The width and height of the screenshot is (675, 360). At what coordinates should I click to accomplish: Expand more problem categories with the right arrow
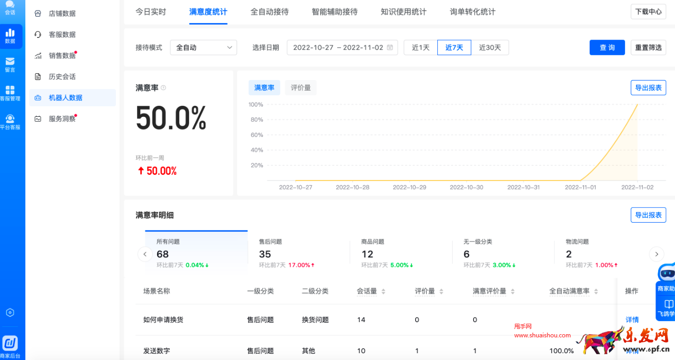[657, 254]
